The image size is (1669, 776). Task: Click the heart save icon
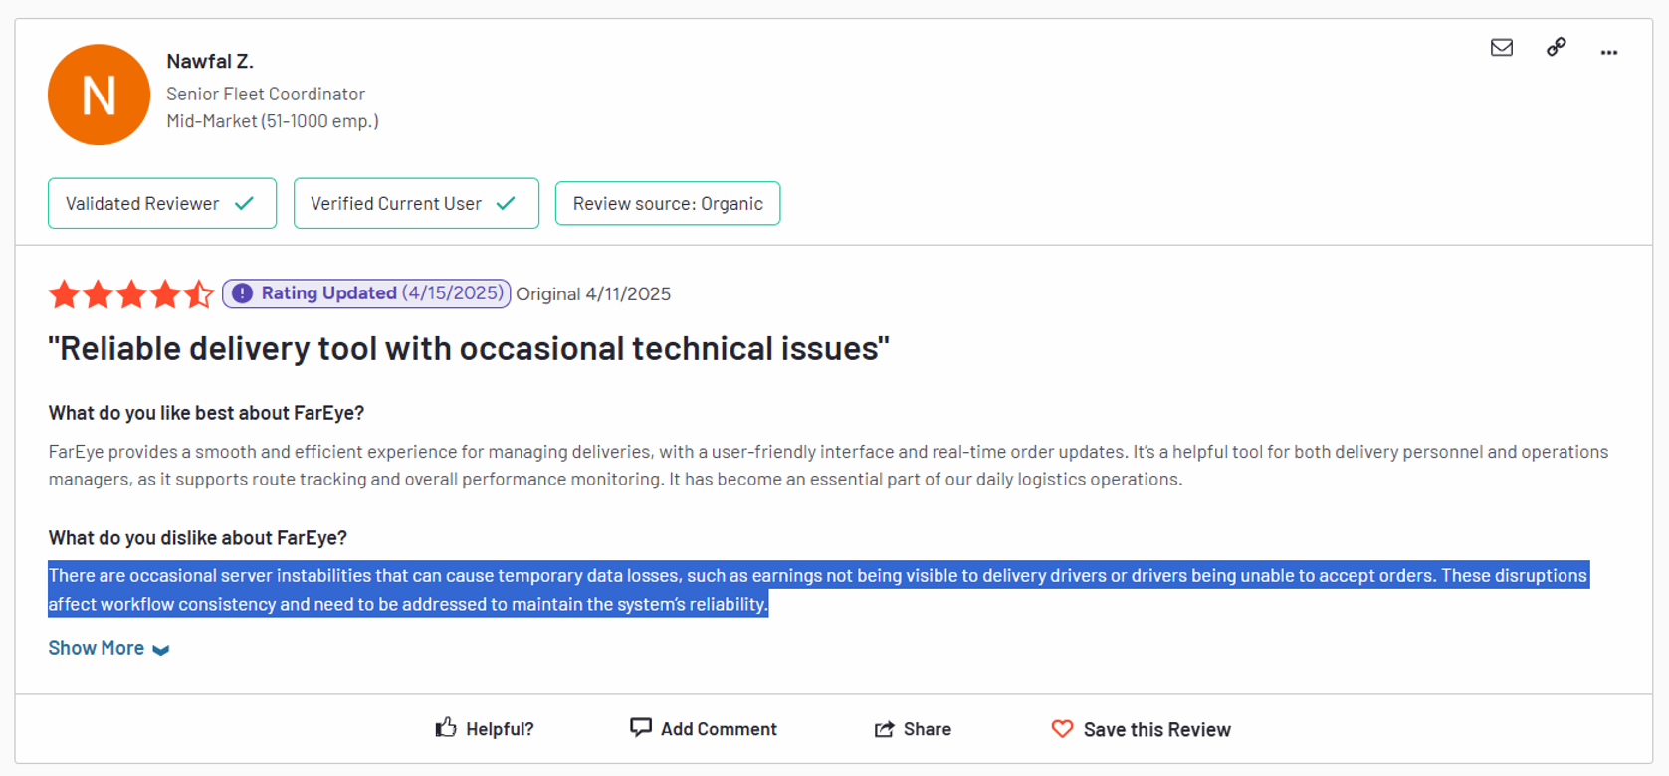1062,729
